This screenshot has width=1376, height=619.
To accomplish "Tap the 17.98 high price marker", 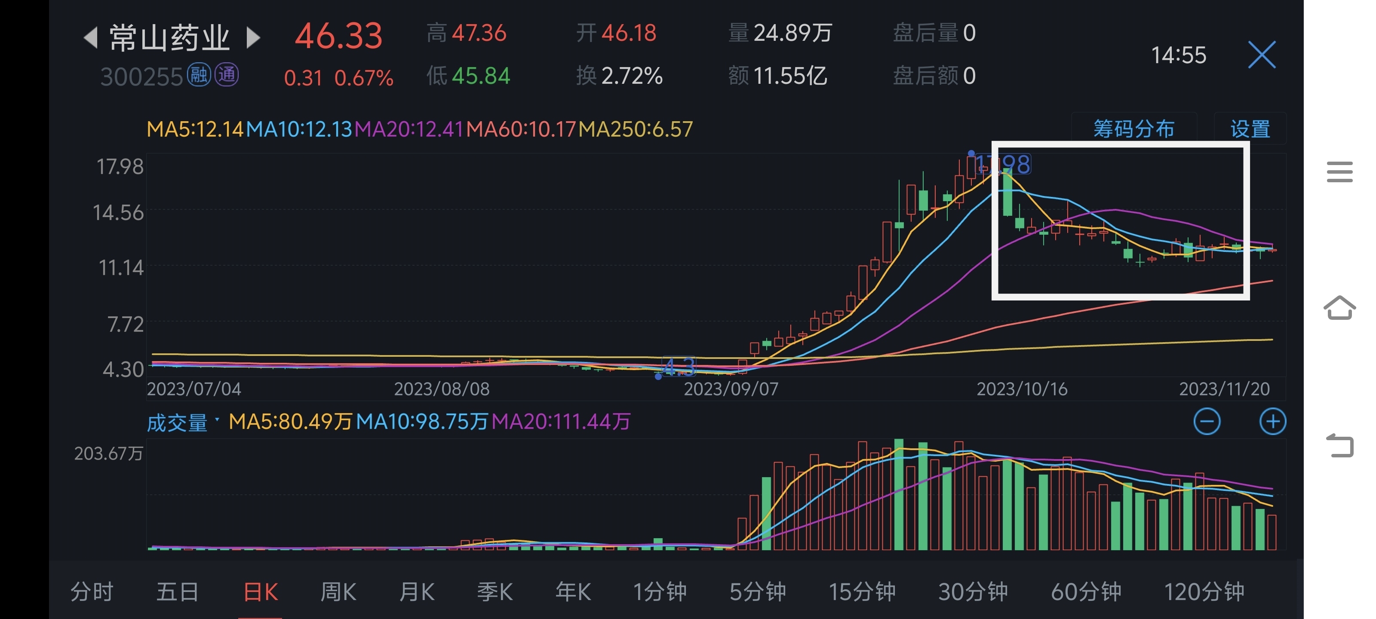I will coord(1003,165).
